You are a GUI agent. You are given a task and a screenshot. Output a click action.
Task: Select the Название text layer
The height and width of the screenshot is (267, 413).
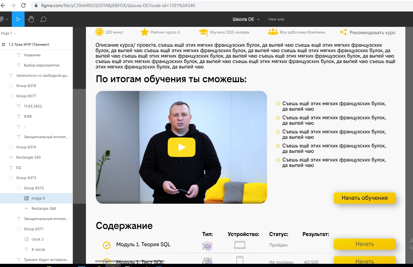[x=32, y=55]
